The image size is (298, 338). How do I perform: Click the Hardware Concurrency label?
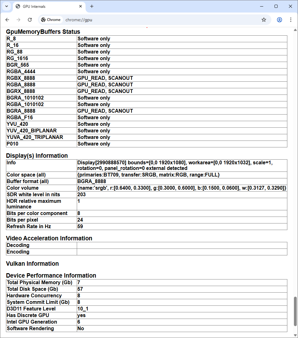pyautogui.click(x=34, y=296)
